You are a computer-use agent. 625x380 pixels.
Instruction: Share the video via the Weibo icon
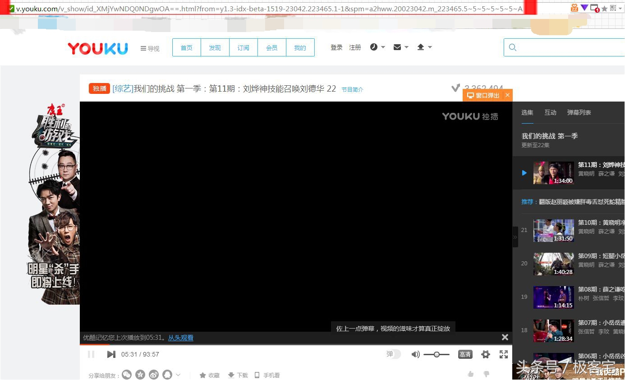153,375
